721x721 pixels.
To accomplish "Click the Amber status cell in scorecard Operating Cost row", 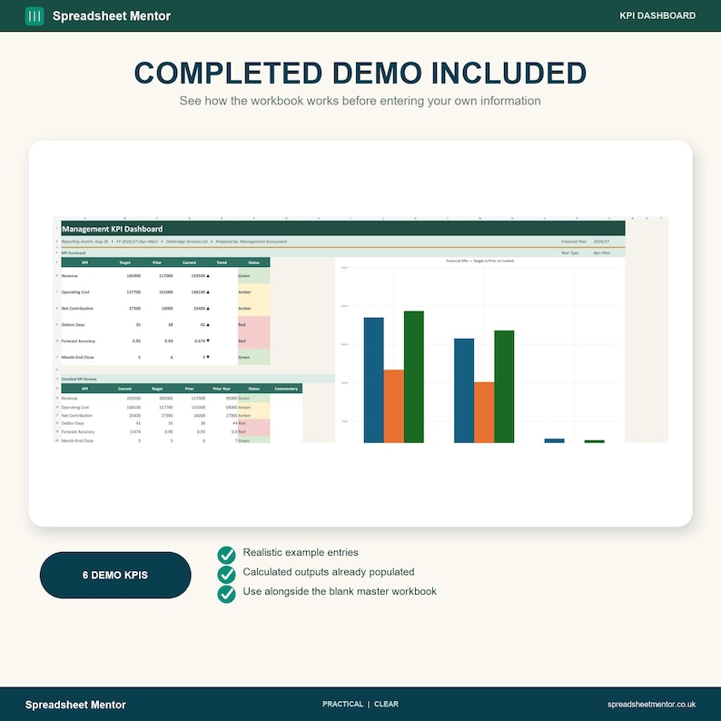I will [254, 292].
